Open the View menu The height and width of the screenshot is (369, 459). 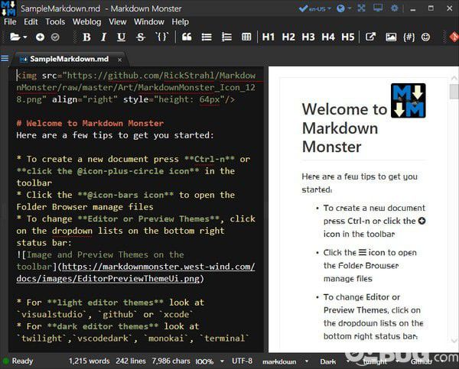117,22
